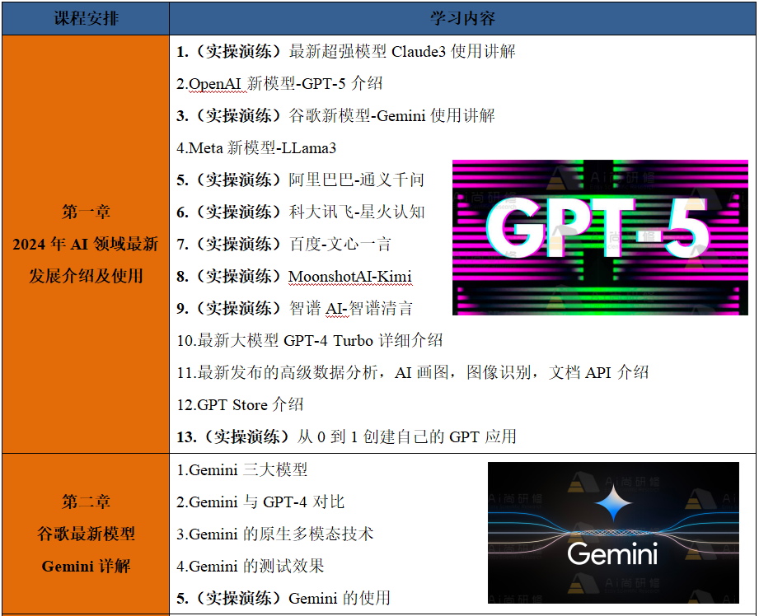Select 3.Gemini 的原生多模态技术 line
The width and height of the screenshot is (759, 616).
tap(274, 534)
